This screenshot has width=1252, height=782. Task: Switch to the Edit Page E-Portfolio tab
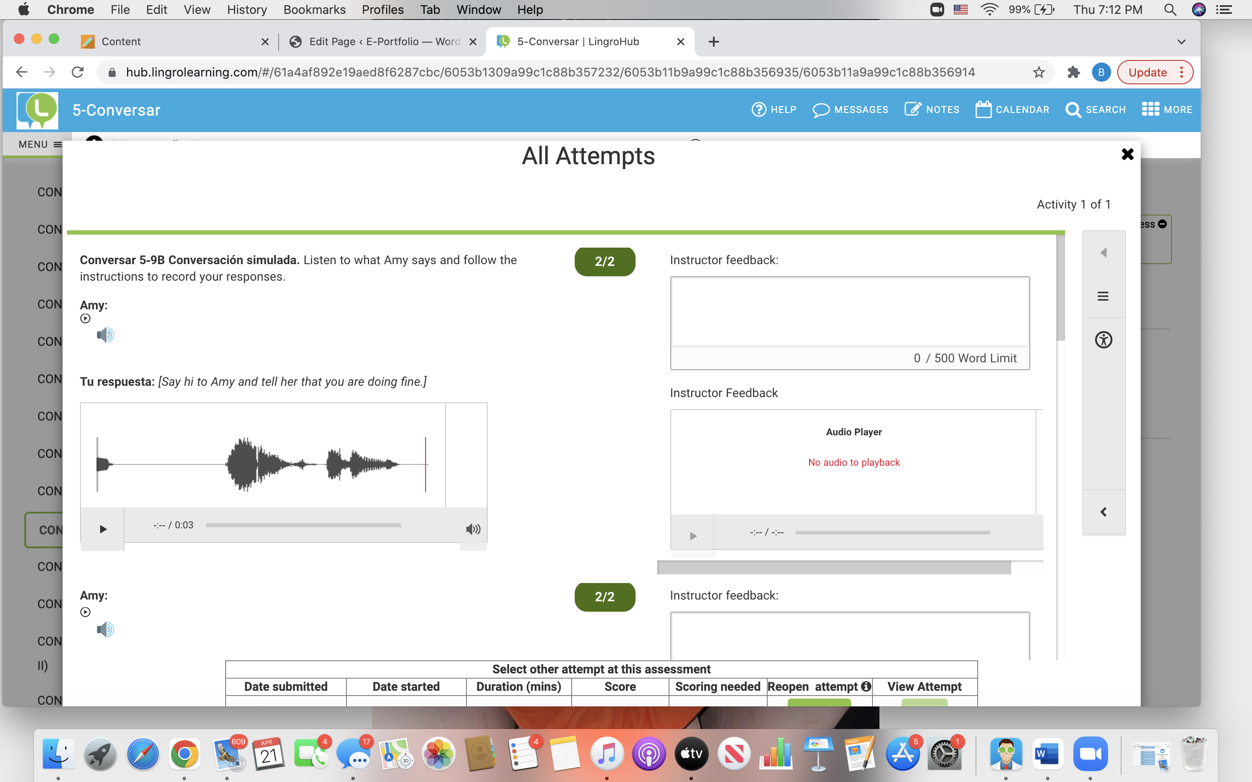tap(383, 41)
